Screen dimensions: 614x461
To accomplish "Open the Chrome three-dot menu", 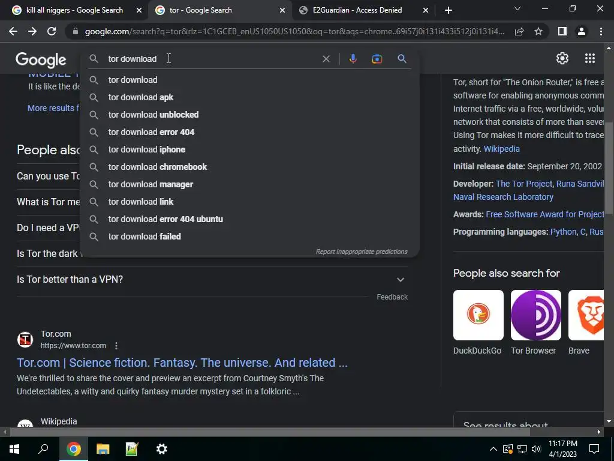I will (601, 31).
